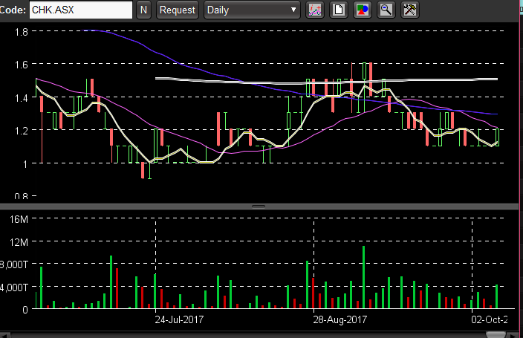Expand the Daily interval dropdown
Screen dimensions: 523x338
pyautogui.click(x=252, y=10)
